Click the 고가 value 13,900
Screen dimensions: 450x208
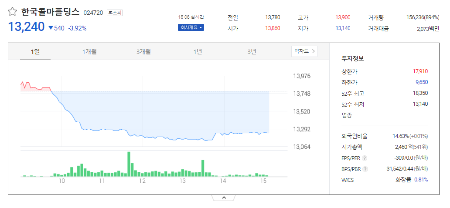[343, 17]
